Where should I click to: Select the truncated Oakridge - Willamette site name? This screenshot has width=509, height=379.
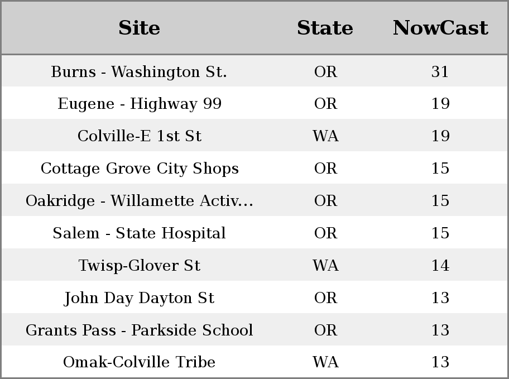coord(140,201)
